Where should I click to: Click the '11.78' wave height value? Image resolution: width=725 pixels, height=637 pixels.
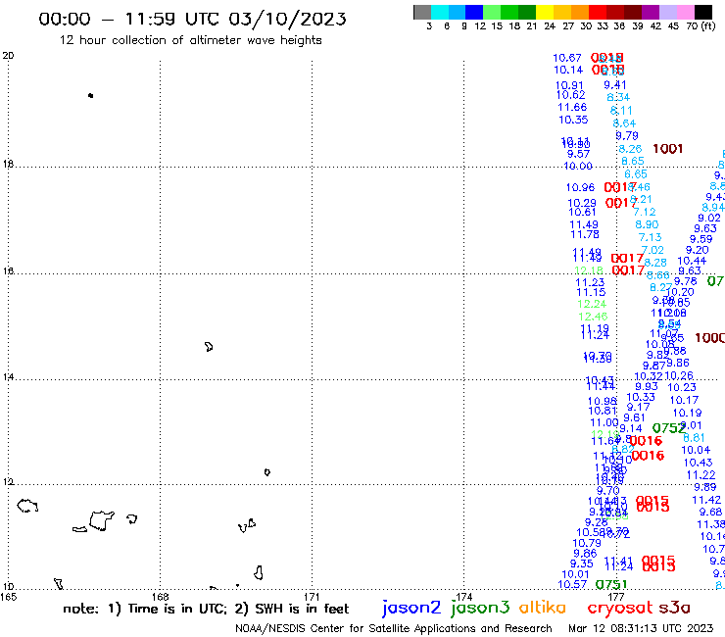[x=585, y=234]
